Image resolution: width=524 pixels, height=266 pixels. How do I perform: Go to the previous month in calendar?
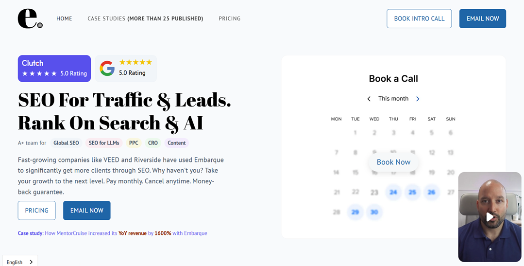pyautogui.click(x=369, y=99)
